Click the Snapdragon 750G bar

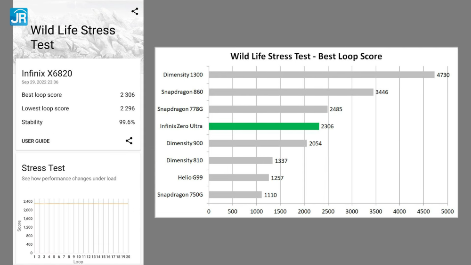[x=235, y=195]
